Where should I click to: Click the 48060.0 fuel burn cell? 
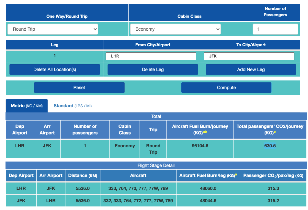pos(208,188)
